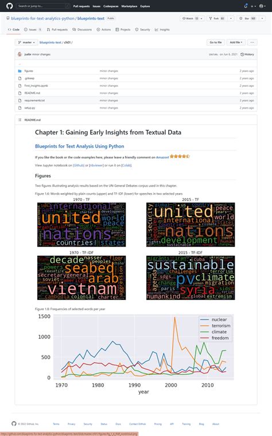Switch to the Issues tab
Screen dimensions: 272x436
[33, 29]
